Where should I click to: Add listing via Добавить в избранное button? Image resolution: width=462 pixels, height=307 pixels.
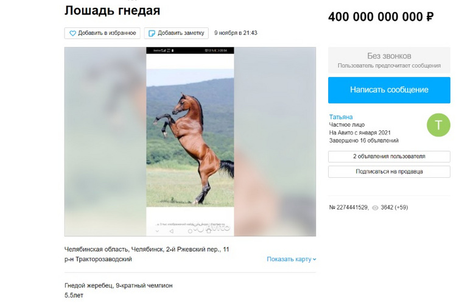(102, 33)
